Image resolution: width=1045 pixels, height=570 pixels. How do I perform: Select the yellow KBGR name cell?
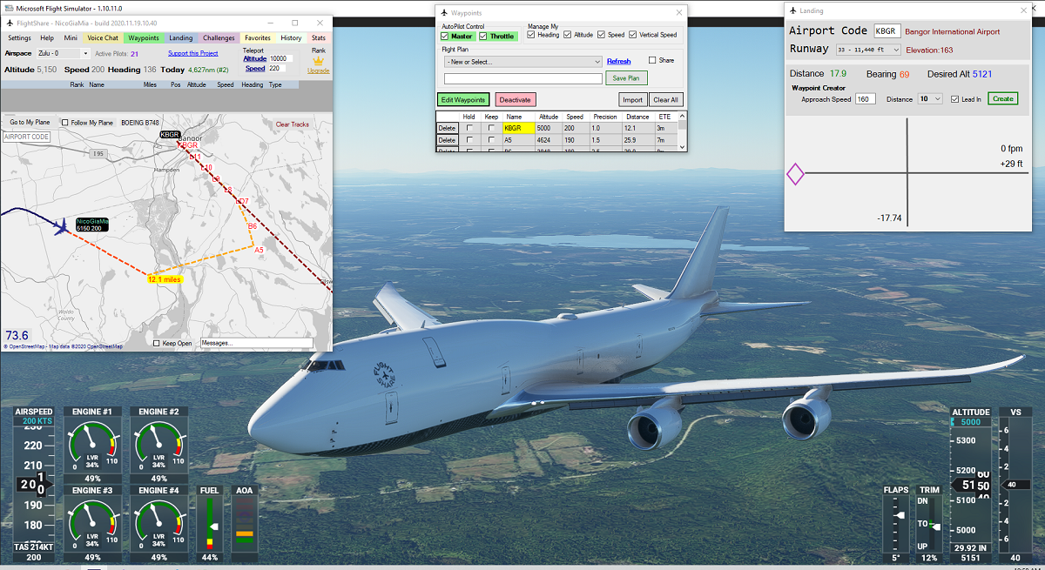point(519,128)
